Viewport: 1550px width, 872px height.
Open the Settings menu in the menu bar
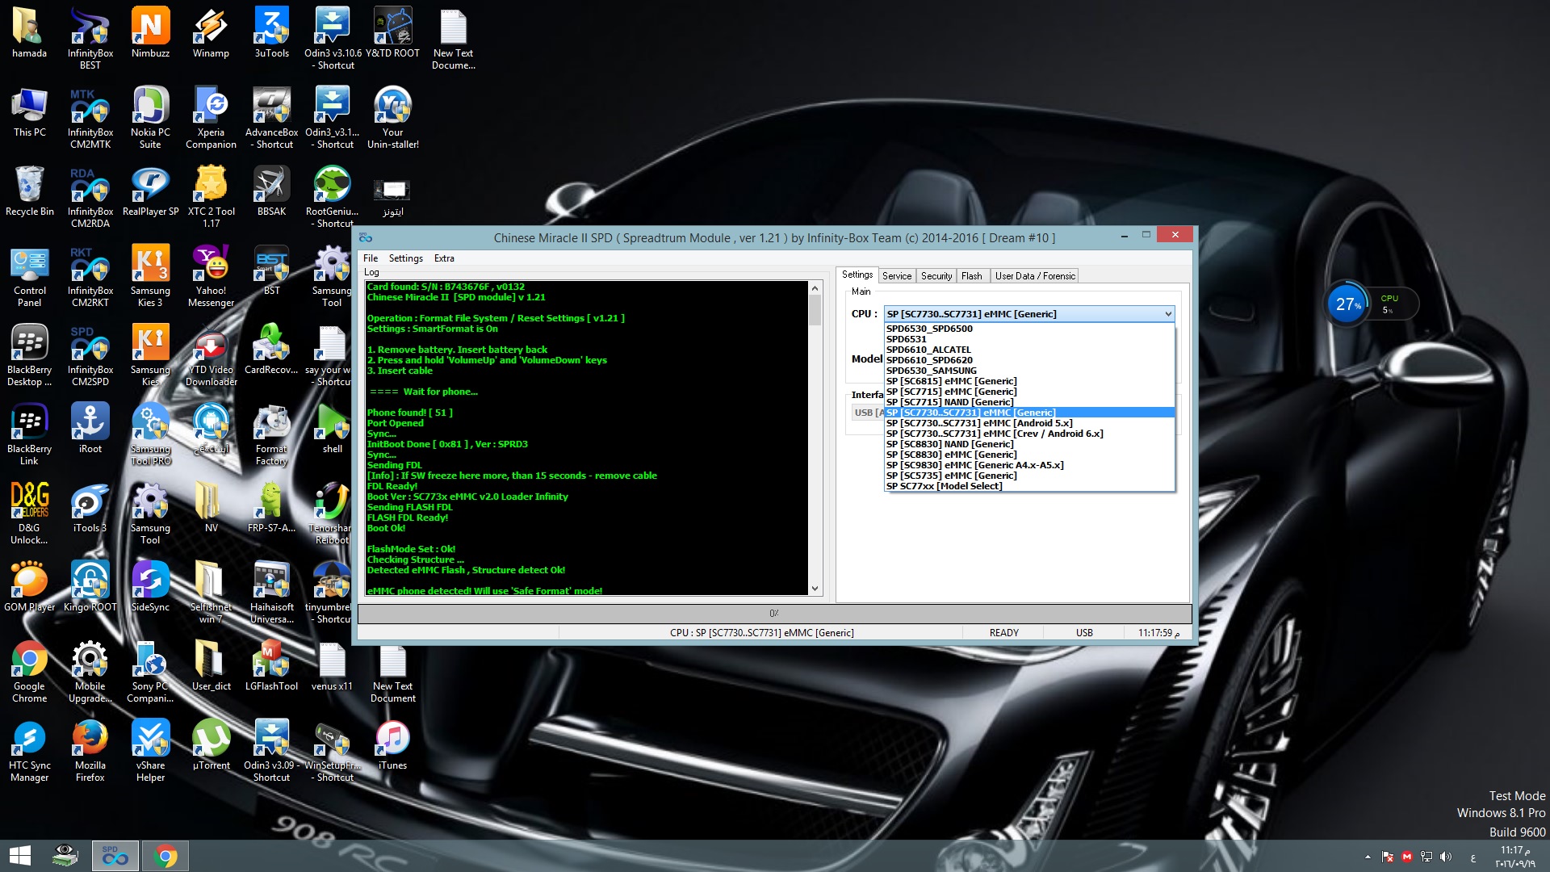point(405,258)
